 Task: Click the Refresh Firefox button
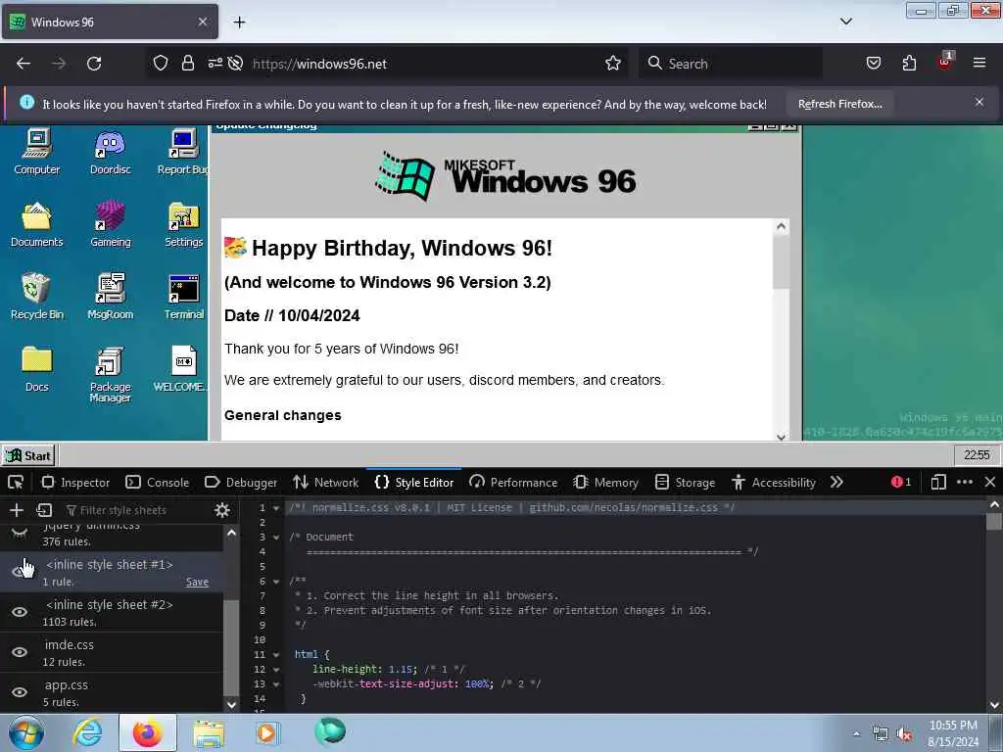[x=839, y=104]
